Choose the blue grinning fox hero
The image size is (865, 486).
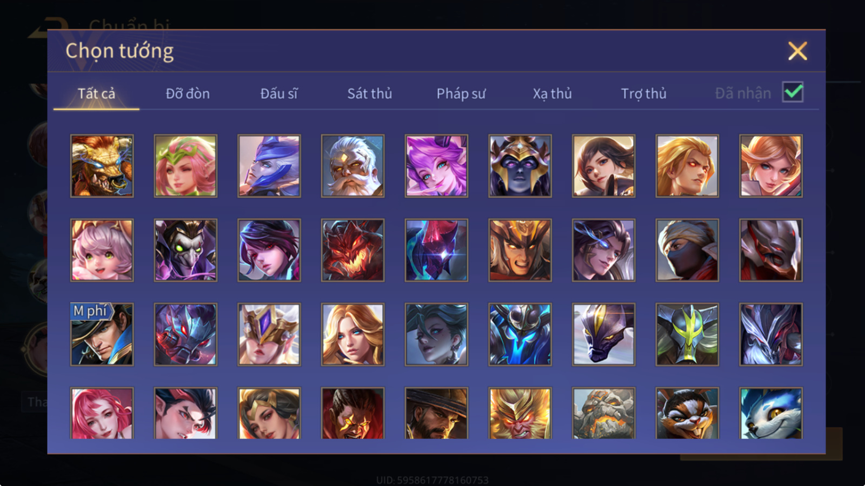click(771, 413)
